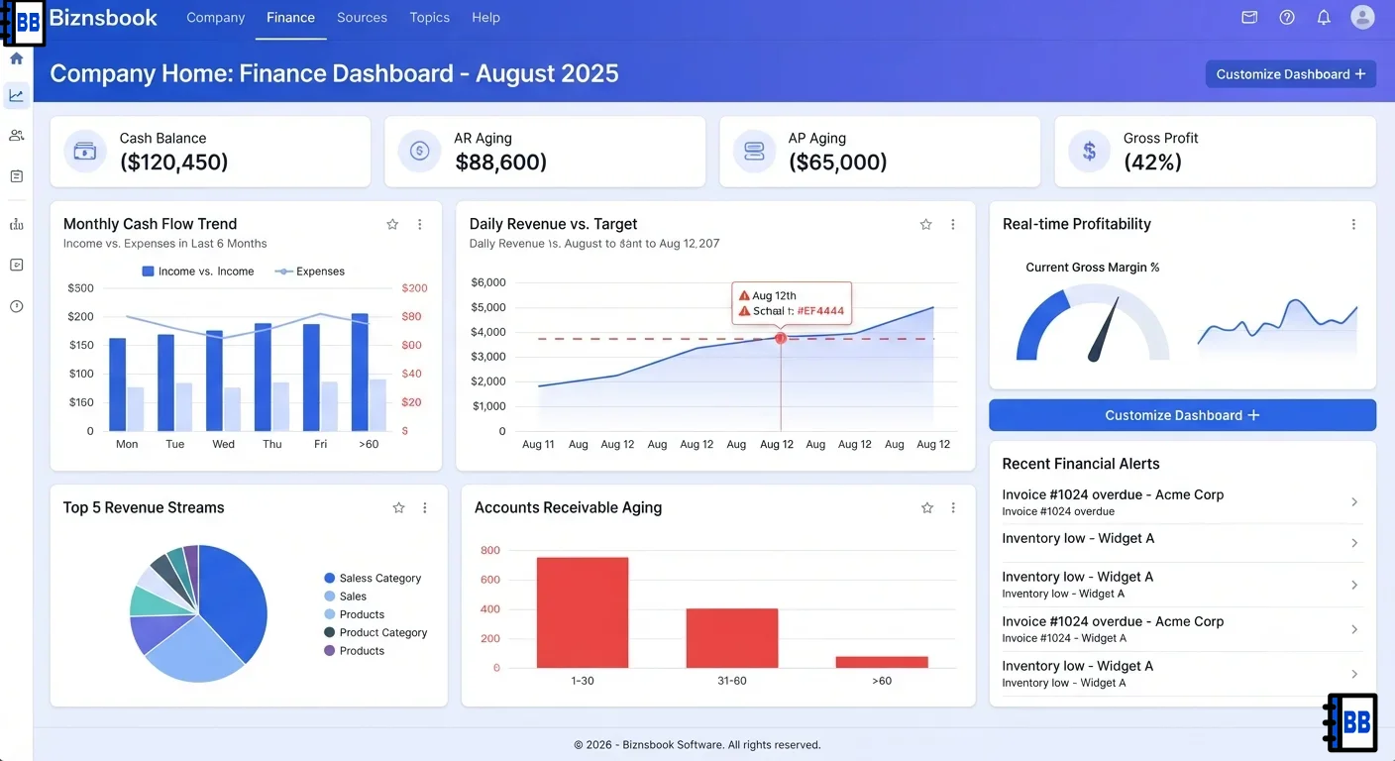
Task: Open the users icon in sidebar
Action: point(16,136)
